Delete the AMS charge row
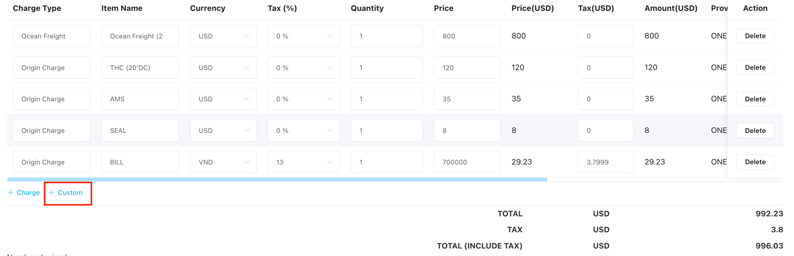 755,99
